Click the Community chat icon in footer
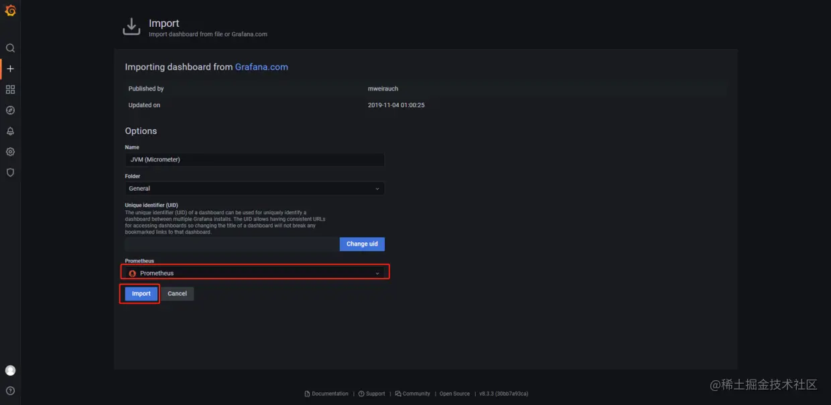 (398, 394)
